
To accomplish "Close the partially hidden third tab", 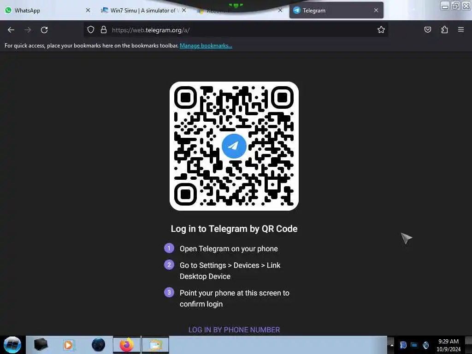I will [280, 10].
